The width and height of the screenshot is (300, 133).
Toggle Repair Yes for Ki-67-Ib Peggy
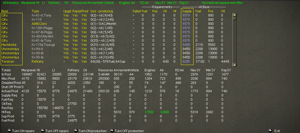coord(75,32)
